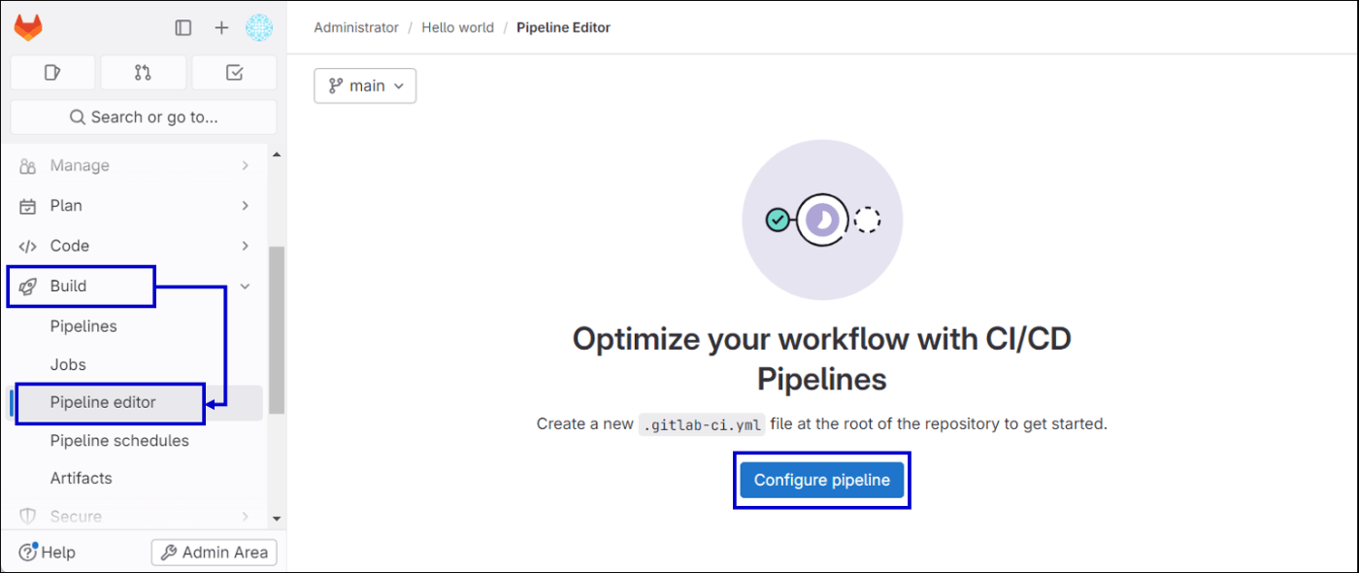Viewport: 1359px width, 573px height.
Task: Expand the Code section chevron
Action: coord(246,246)
